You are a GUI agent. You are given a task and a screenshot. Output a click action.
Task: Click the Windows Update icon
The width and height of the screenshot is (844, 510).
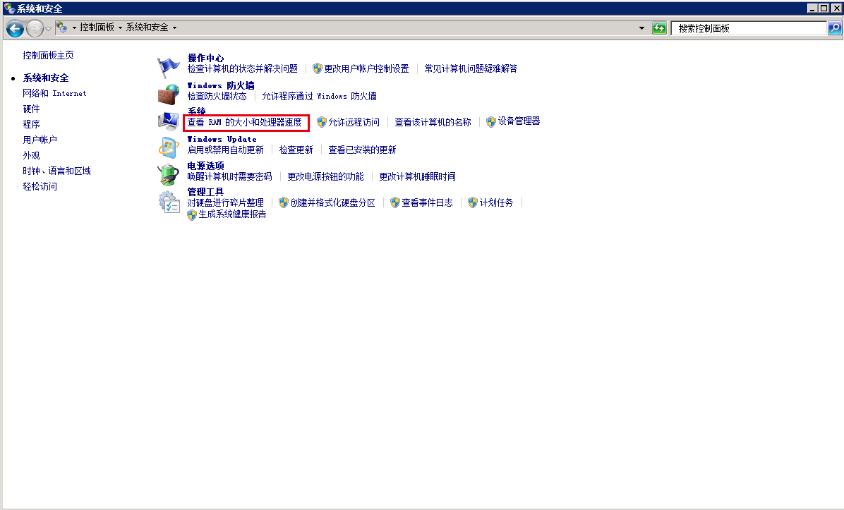pyautogui.click(x=168, y=145)
